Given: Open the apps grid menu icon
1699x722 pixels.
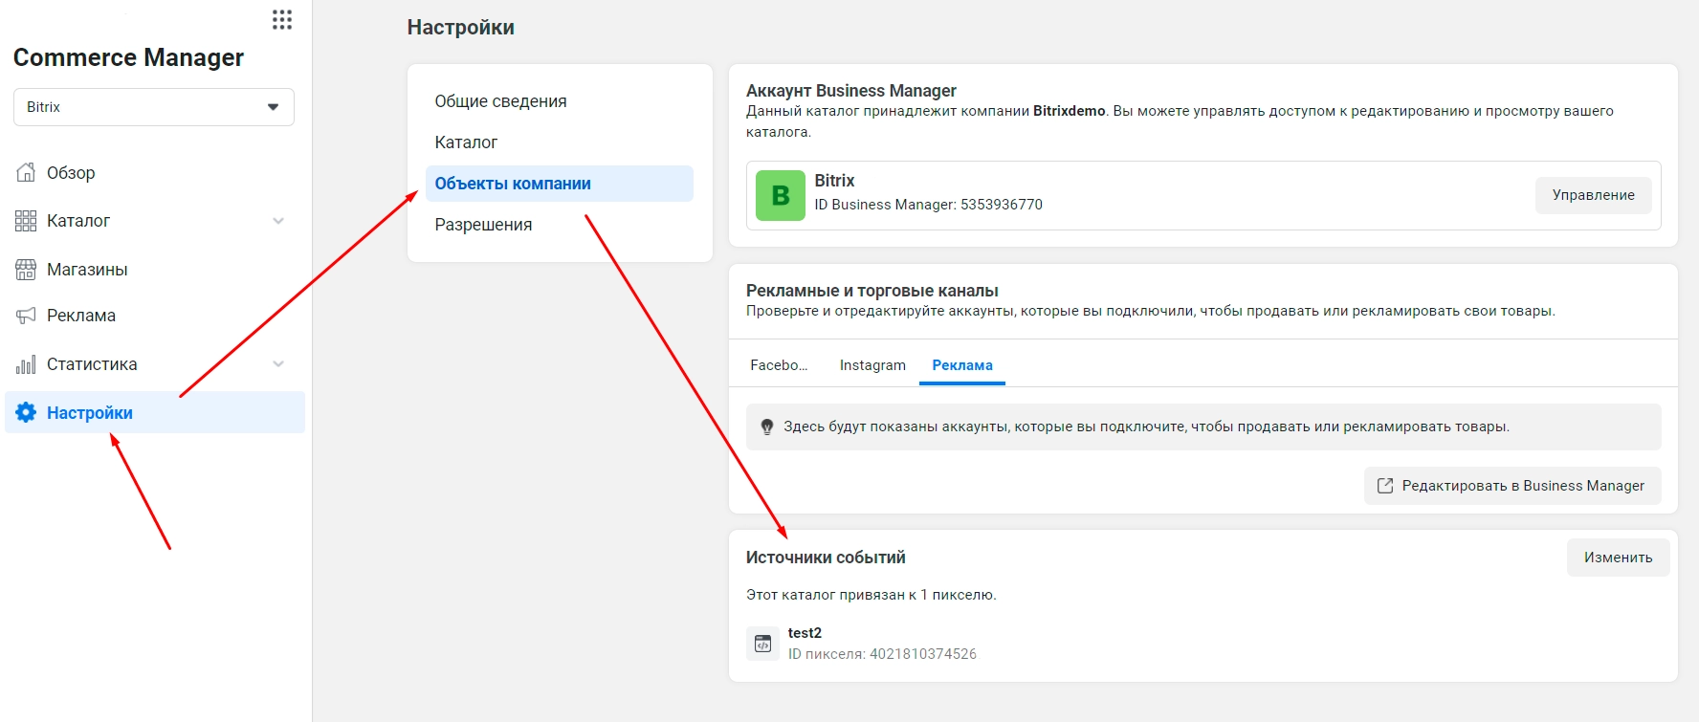Looking at the screenshot, I should pos(281,19).
